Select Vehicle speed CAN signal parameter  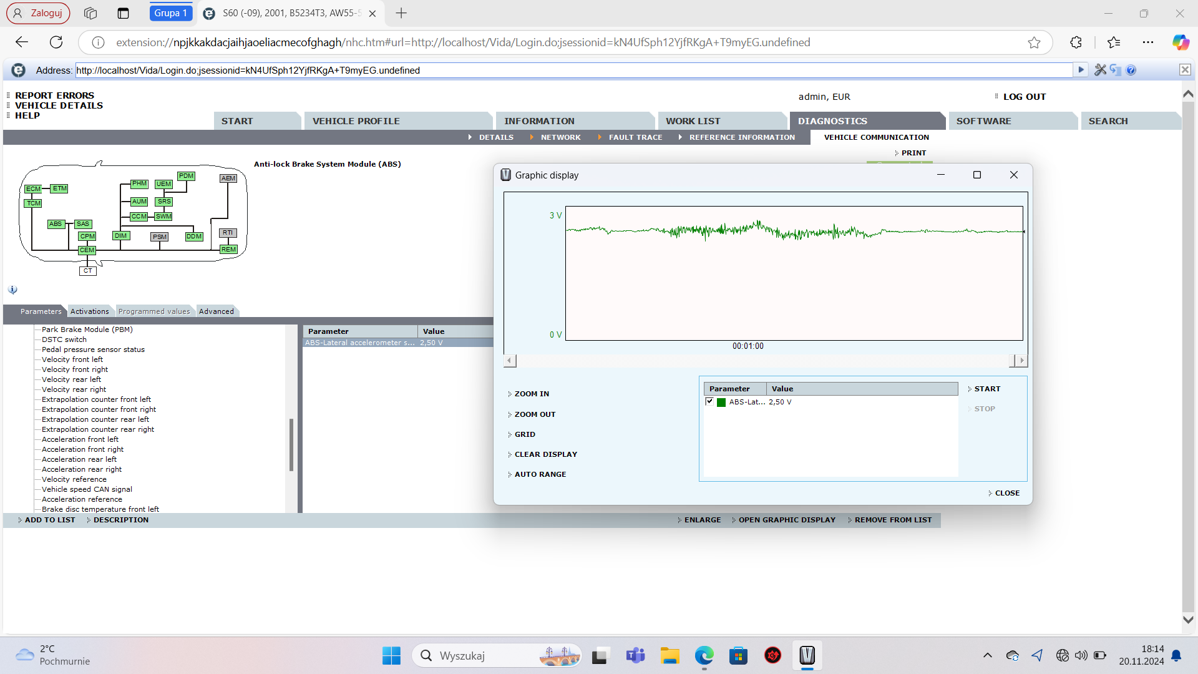click(x=87, y=489)
